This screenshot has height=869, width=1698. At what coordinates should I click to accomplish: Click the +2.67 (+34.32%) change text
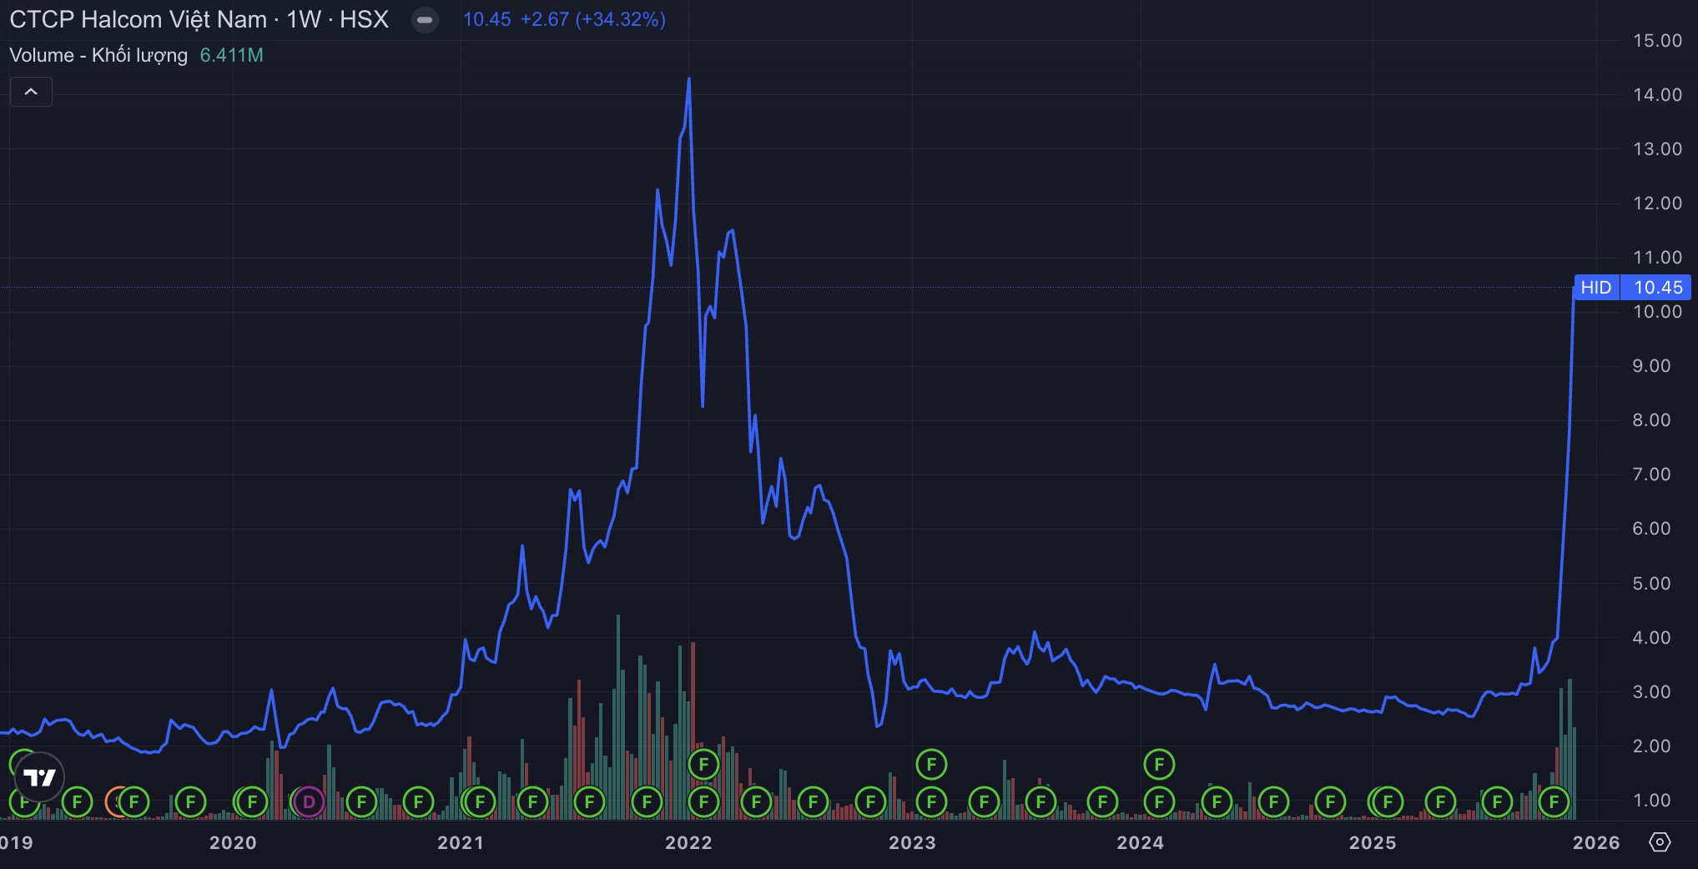click(592, 20)
